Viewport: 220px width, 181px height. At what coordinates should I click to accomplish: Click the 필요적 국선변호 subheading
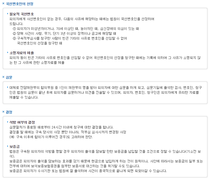(x=22, y=14)
